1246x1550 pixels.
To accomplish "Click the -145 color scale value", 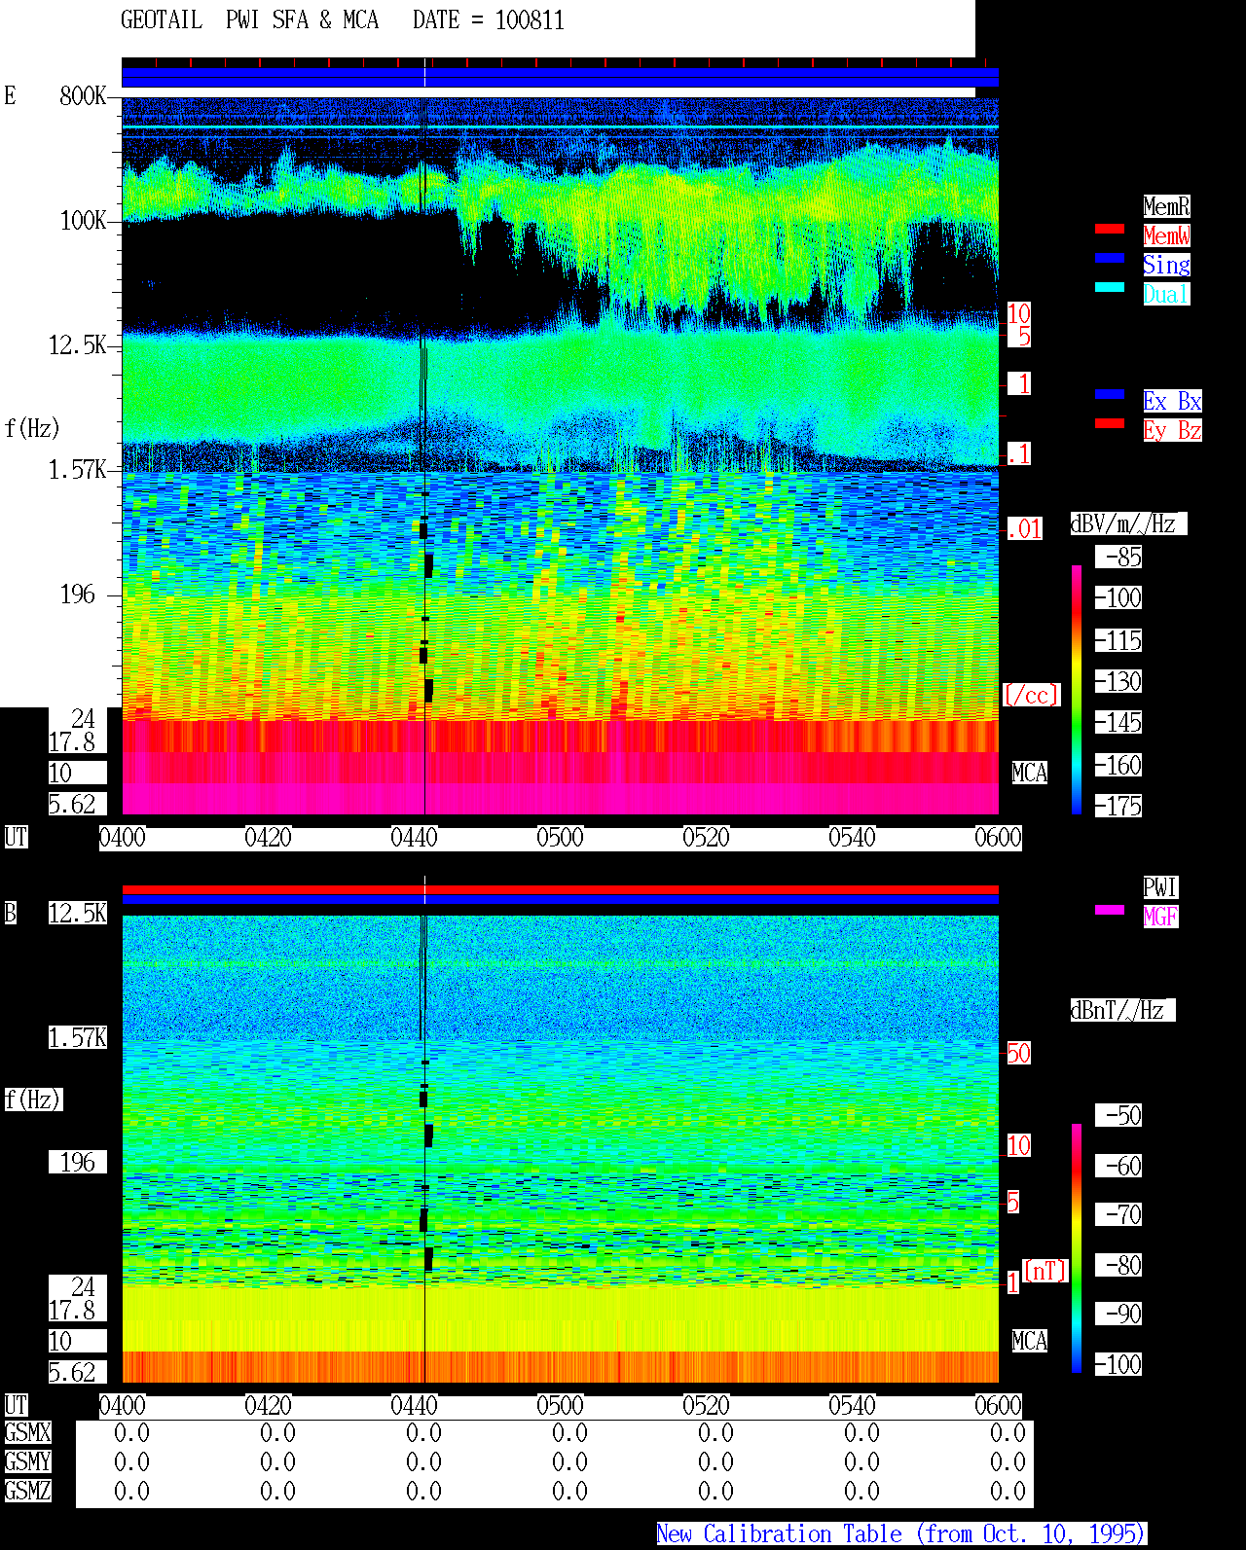I will pyautogui.click(x=1118, y=722).
